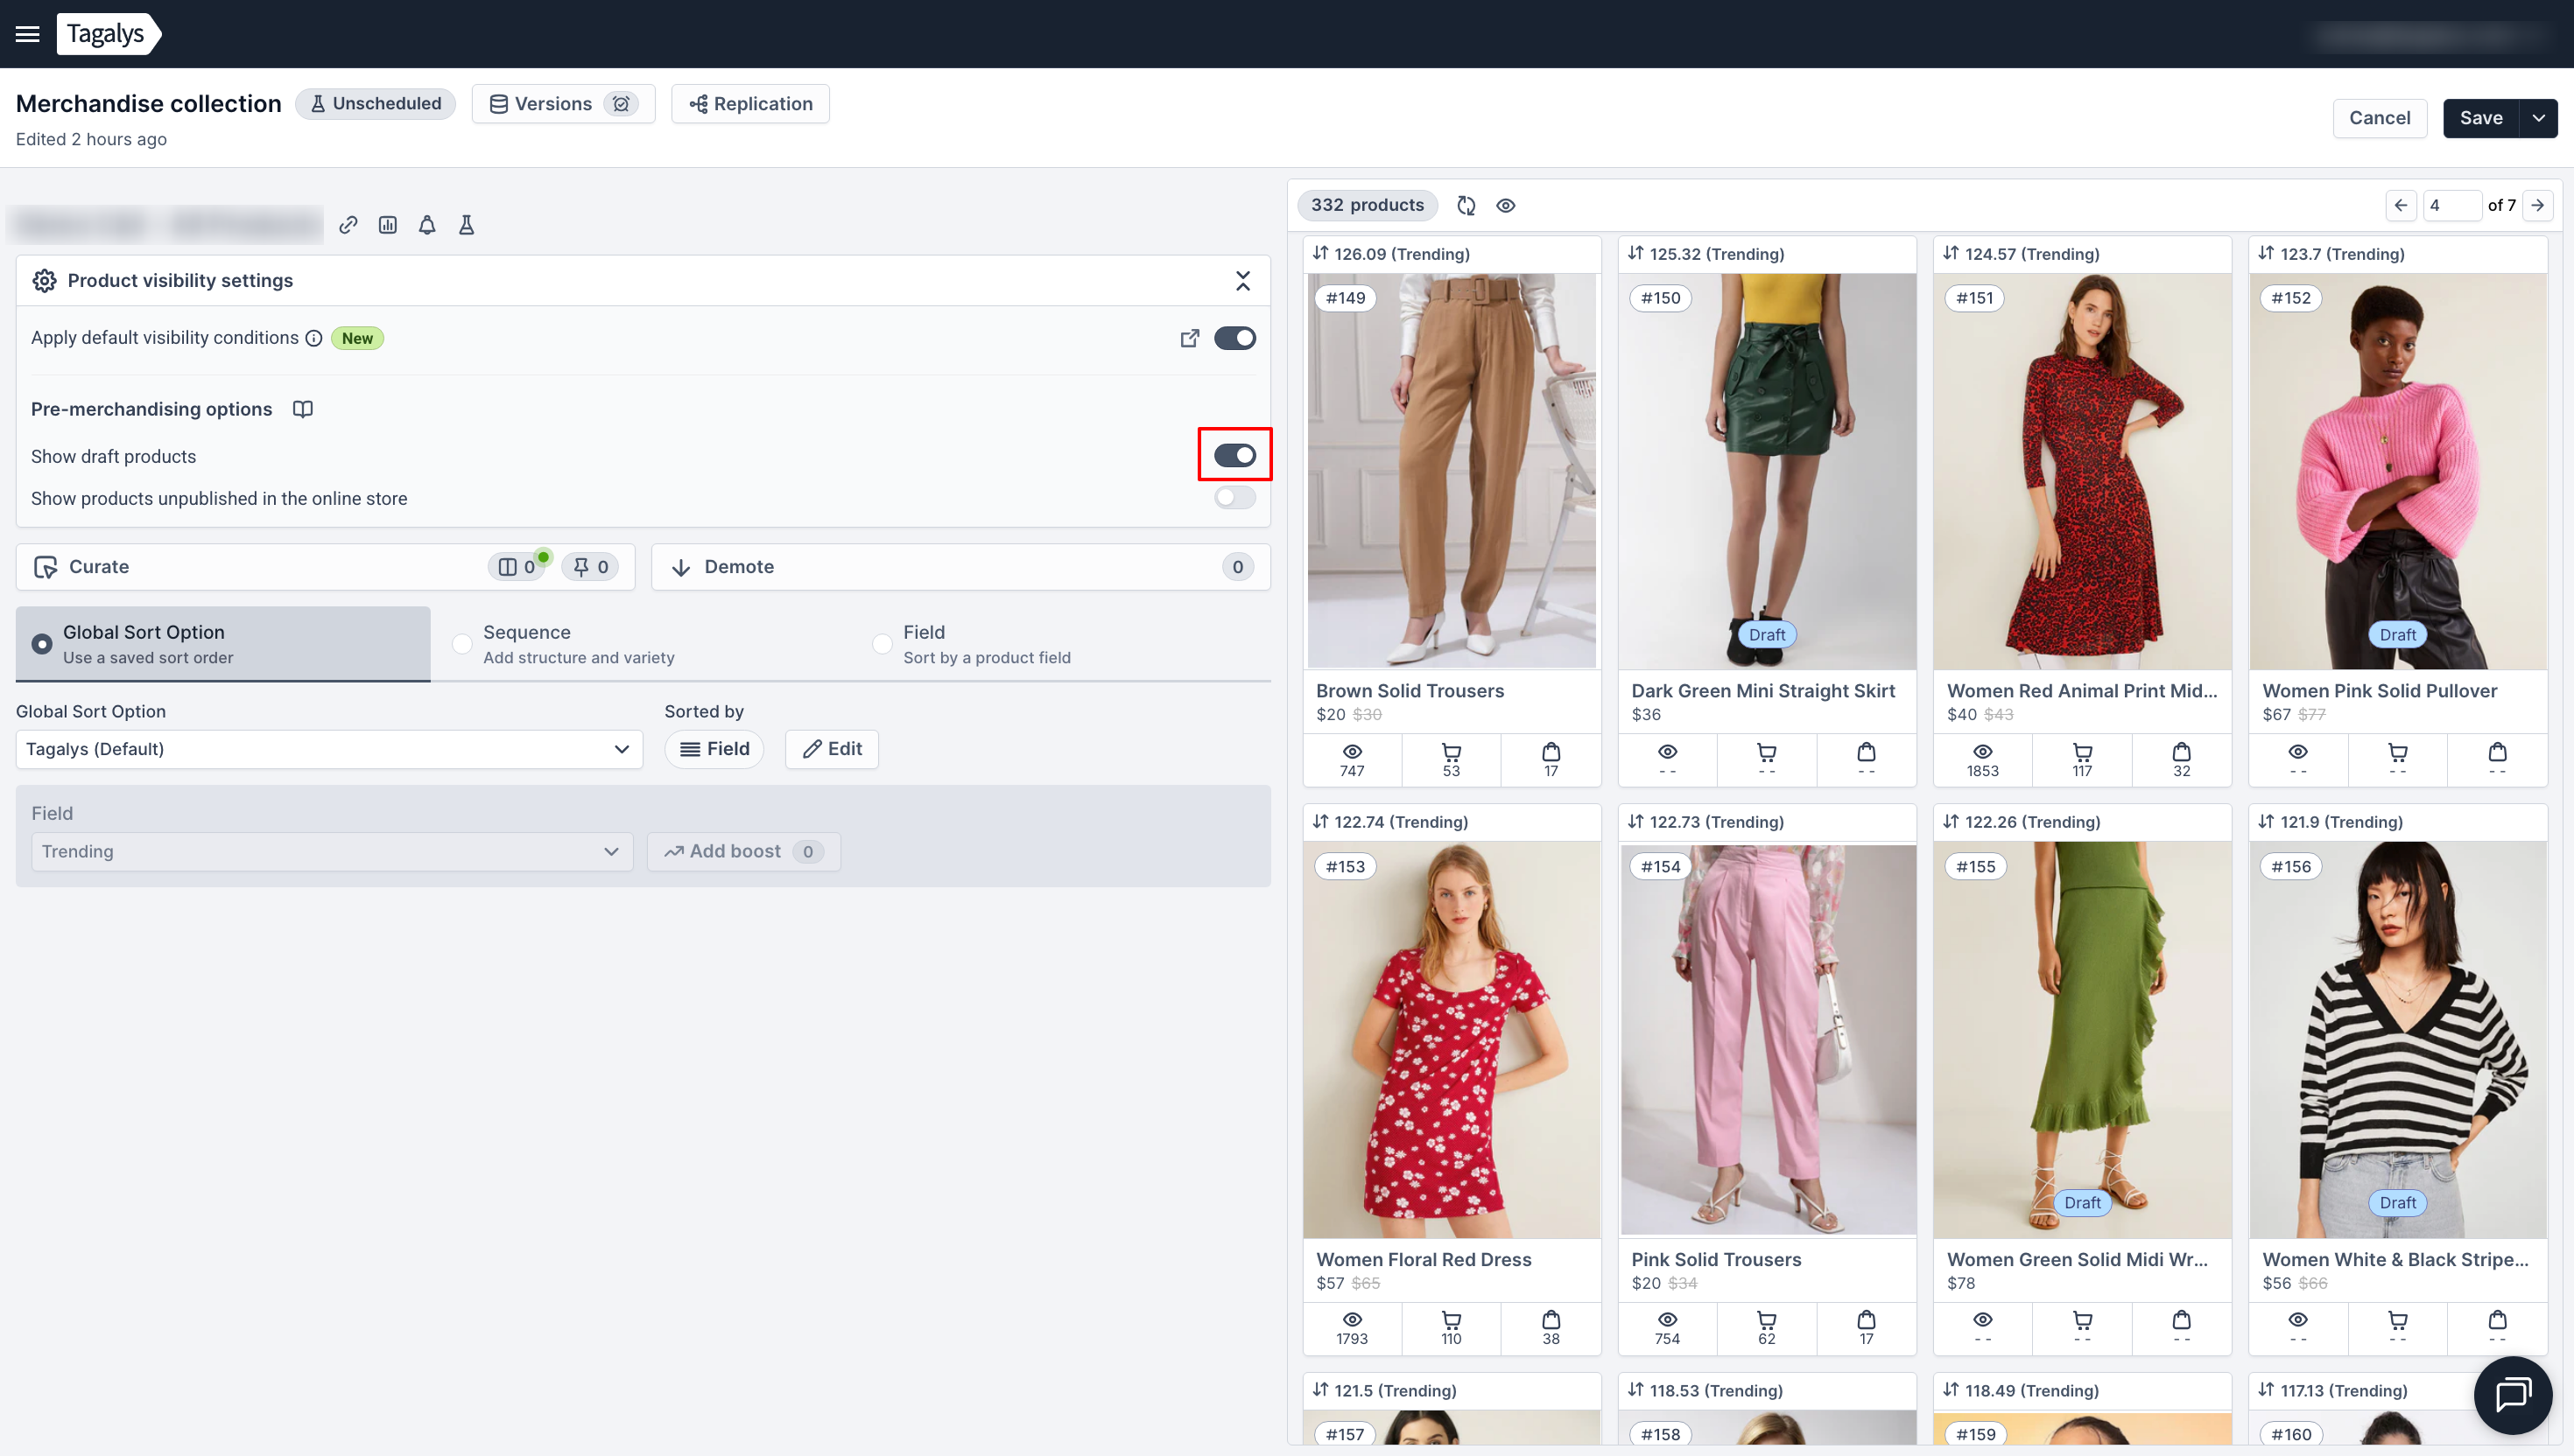
Task: Expand the Tagalys (Default) sort dropdown
Action: click(x=328, y=749)
